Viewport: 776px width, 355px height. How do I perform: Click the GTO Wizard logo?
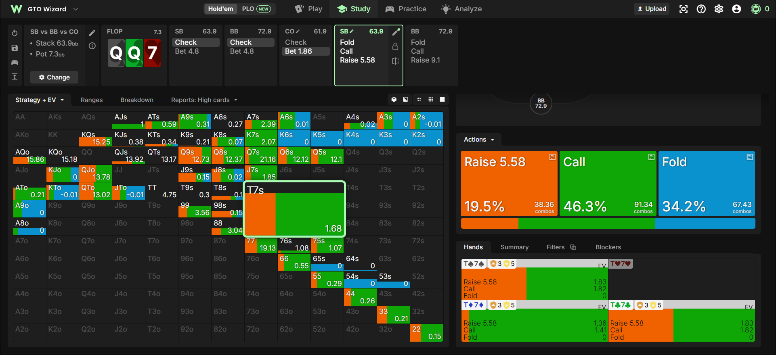point(17,9)
